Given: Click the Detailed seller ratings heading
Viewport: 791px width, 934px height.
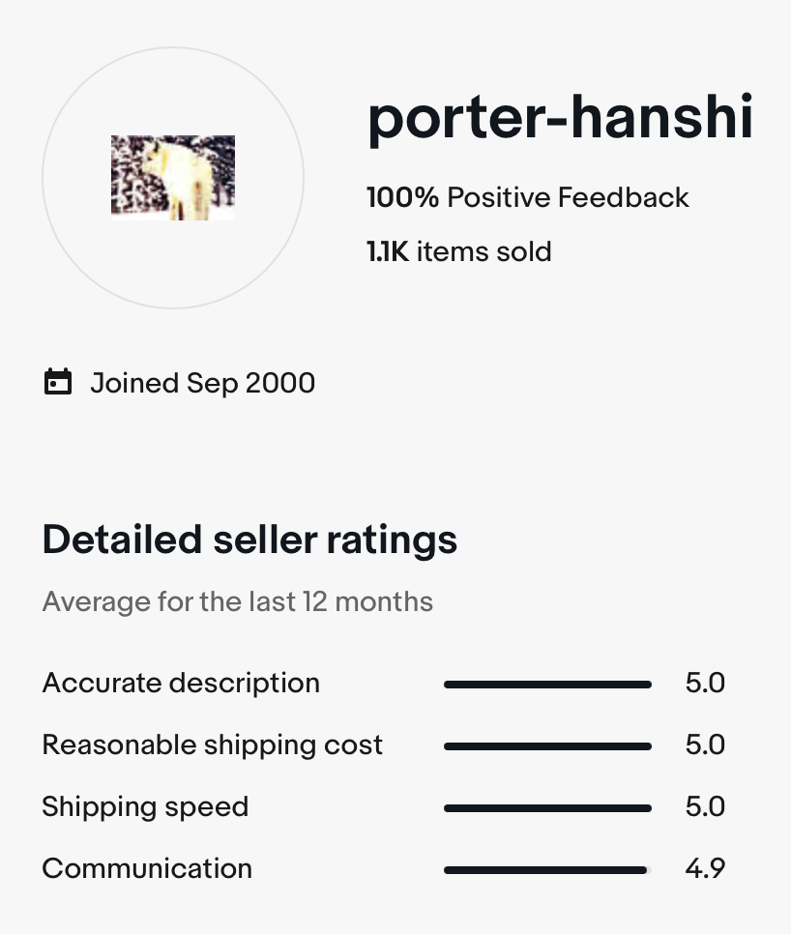Looking at the screenshot, I should (249, 540).
